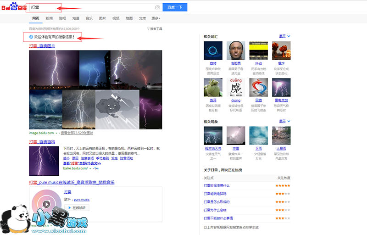Click the 在线试听 play button
Image resolution: width=367 pixels, height=235 pixels.
click(77, 207)
